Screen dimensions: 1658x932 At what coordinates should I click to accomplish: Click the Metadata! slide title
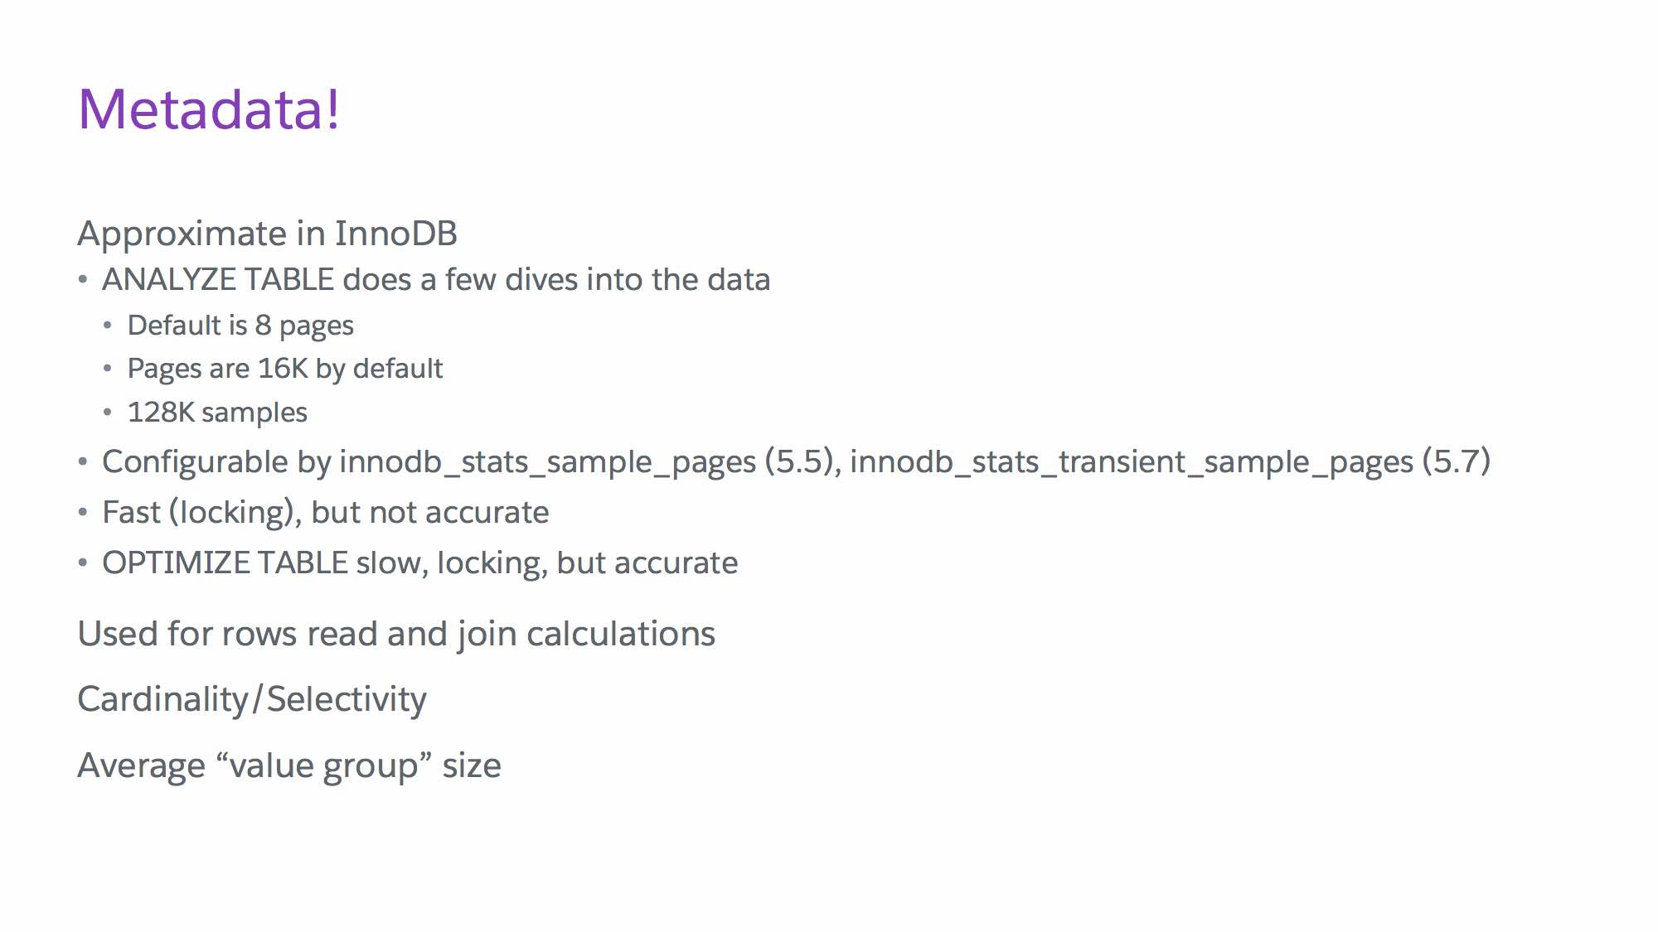pyautogui.click(x=209, y=109)
